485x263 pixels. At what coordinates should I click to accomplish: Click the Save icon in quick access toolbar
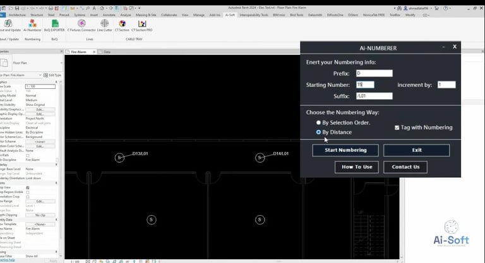point(17,8)
